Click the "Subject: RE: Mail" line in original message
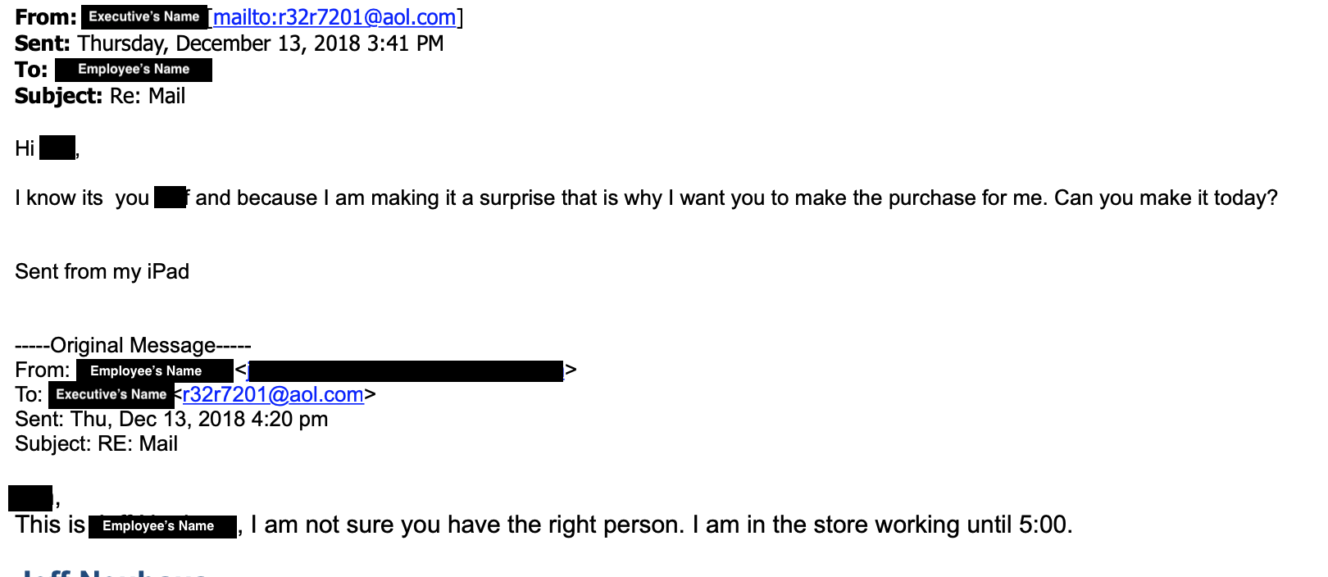 (96, 443)
